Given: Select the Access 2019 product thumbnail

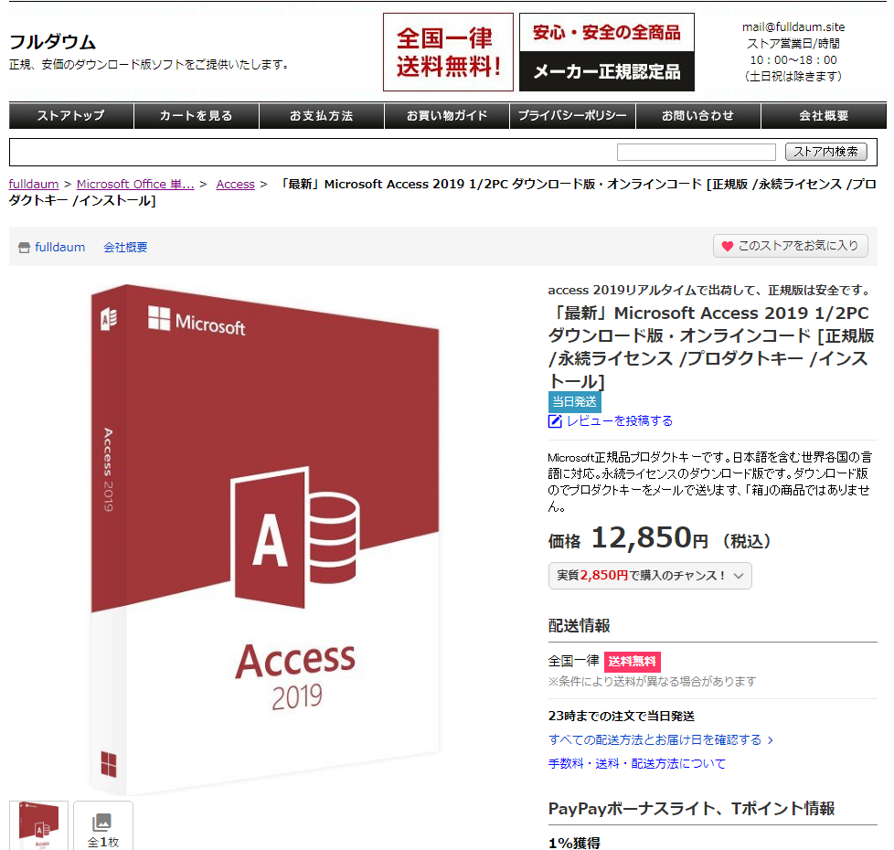Looking at the screenshot, I should [x=38, y=825].
